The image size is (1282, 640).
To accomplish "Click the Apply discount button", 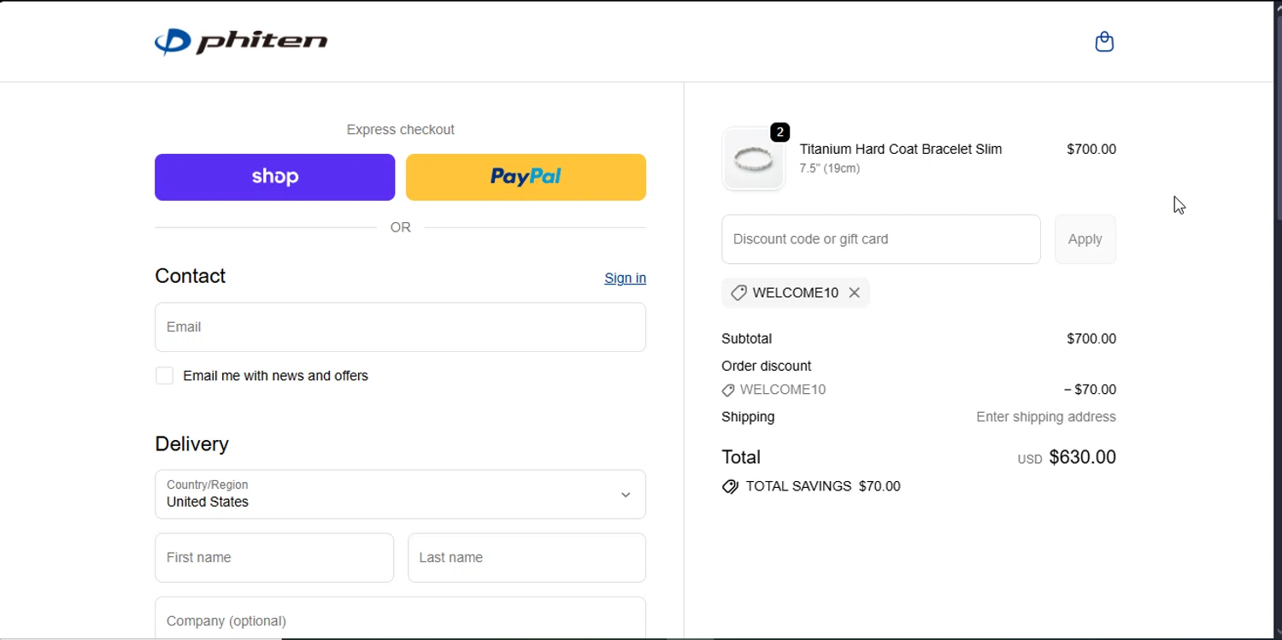I will coord(1085,239).
